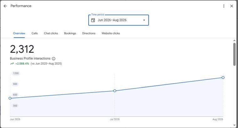The width and height of the screenshot is (238, 128).
Task: Click the info icon beside Business Profile interactions
Action: tap(54, 59)
